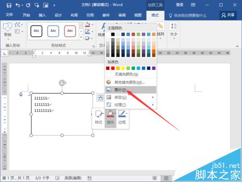Undo the last action
This screenshot has height=182, width=242.
pyautogui.click(x=17, y=5)
